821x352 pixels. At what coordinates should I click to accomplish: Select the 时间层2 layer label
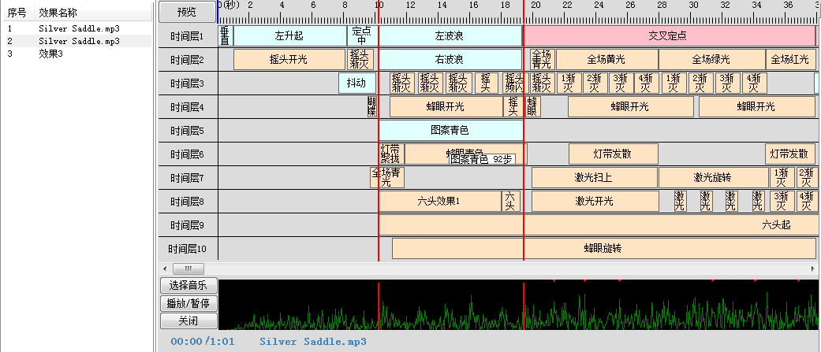click(x=188, y=60)
